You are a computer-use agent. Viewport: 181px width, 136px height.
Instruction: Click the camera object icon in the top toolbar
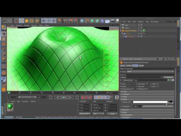pos(113,20)
